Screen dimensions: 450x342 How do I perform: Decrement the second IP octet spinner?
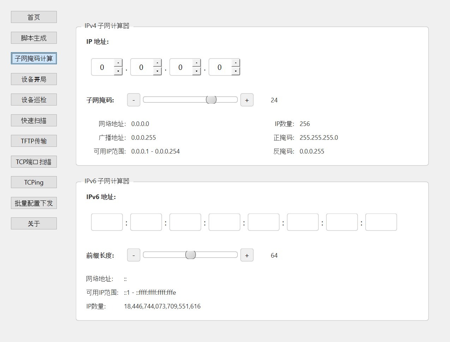[157, 71]
